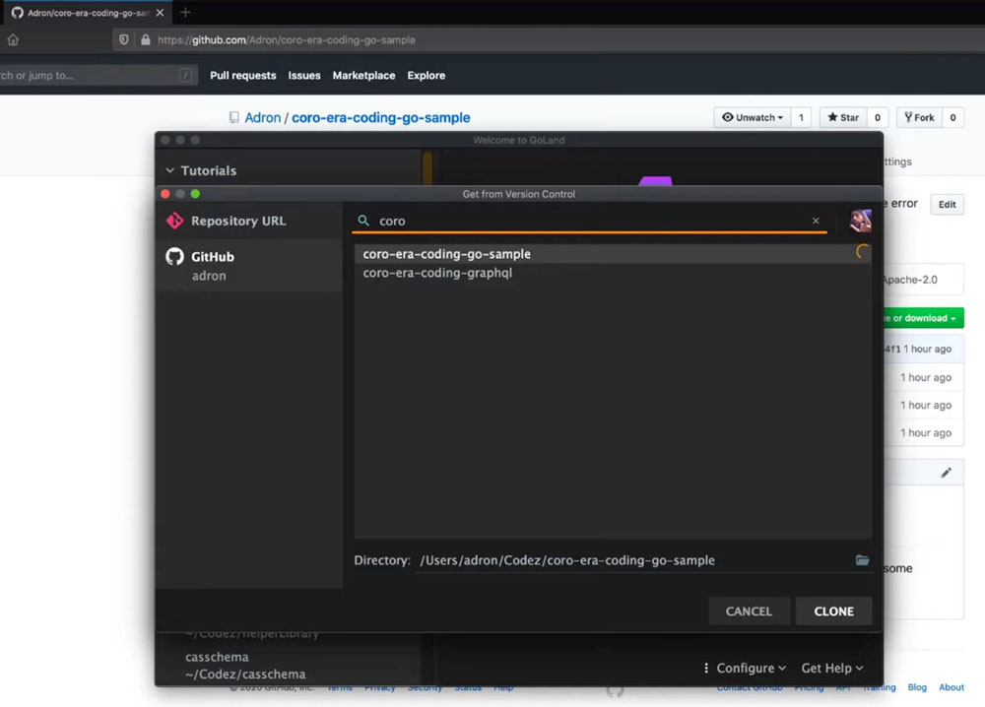The height and width of the screenshot is (707, 985).
Task: Clear the repository search field
Action: (816, 221)
